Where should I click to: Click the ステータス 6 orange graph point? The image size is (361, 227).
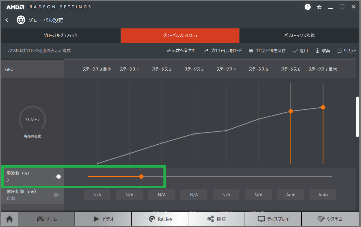click(x=291, y=111)
